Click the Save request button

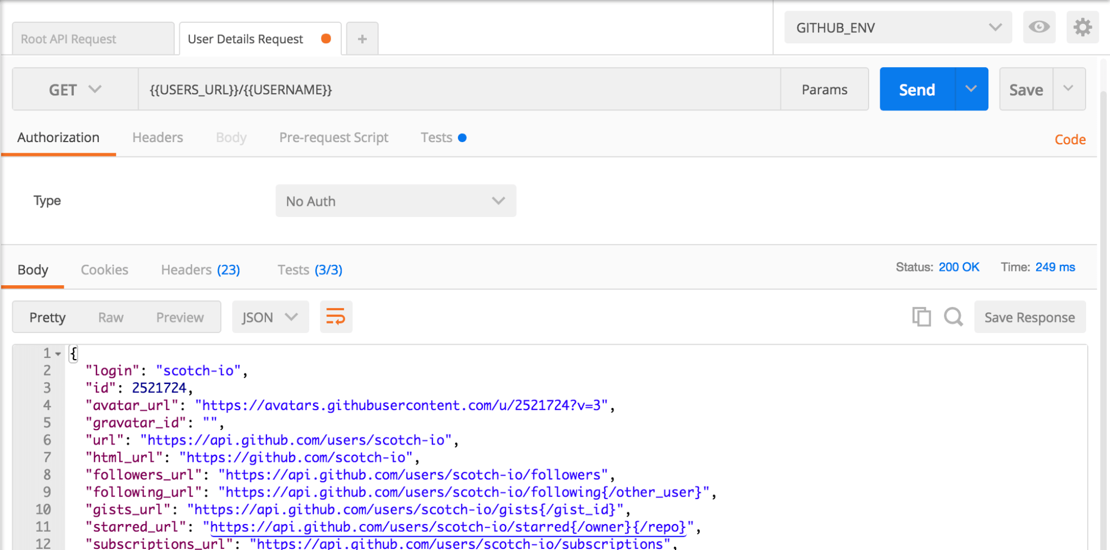click(1026, 89)
